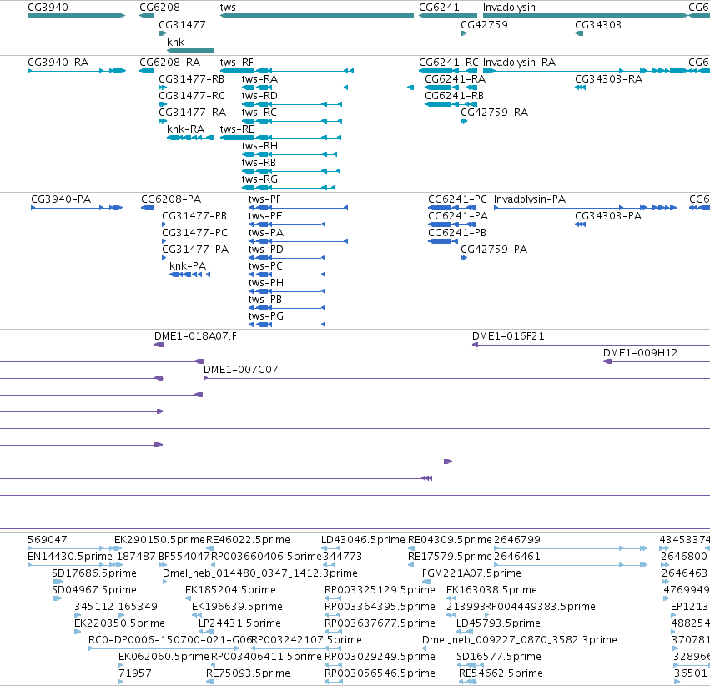The height and width of the screenshot is (686, 710).
Task: Click the CG6241 gene label
Action: [439, 8]
